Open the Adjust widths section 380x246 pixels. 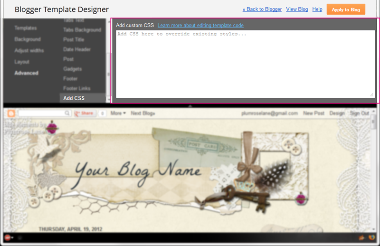click(29, 51)
